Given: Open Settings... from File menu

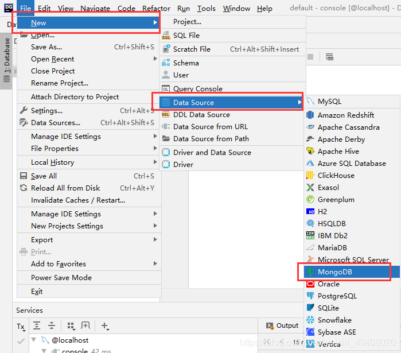Looking at the screenshot, I should pos(88,111).
